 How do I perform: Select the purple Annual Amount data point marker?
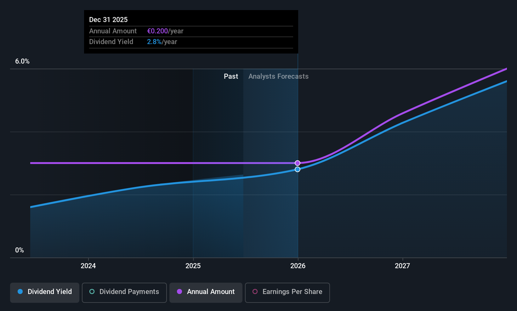click(x=298, y=163)
